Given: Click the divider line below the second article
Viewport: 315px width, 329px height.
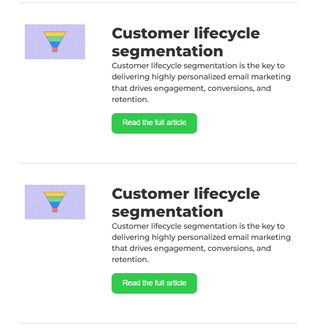Looking at the screenshot, I should [x=158, y=323].
